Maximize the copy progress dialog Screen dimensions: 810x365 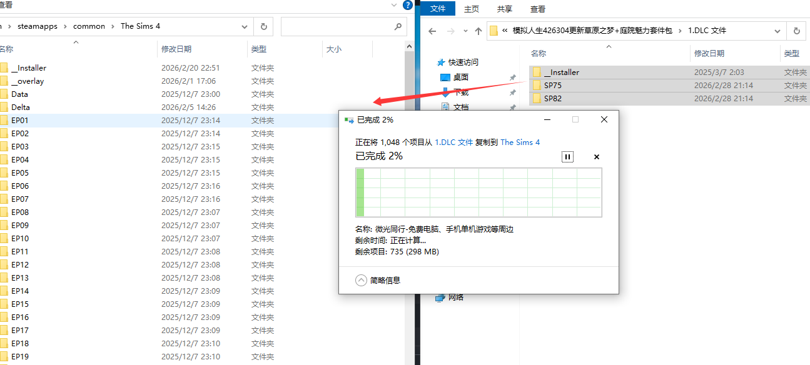point(575,119)
